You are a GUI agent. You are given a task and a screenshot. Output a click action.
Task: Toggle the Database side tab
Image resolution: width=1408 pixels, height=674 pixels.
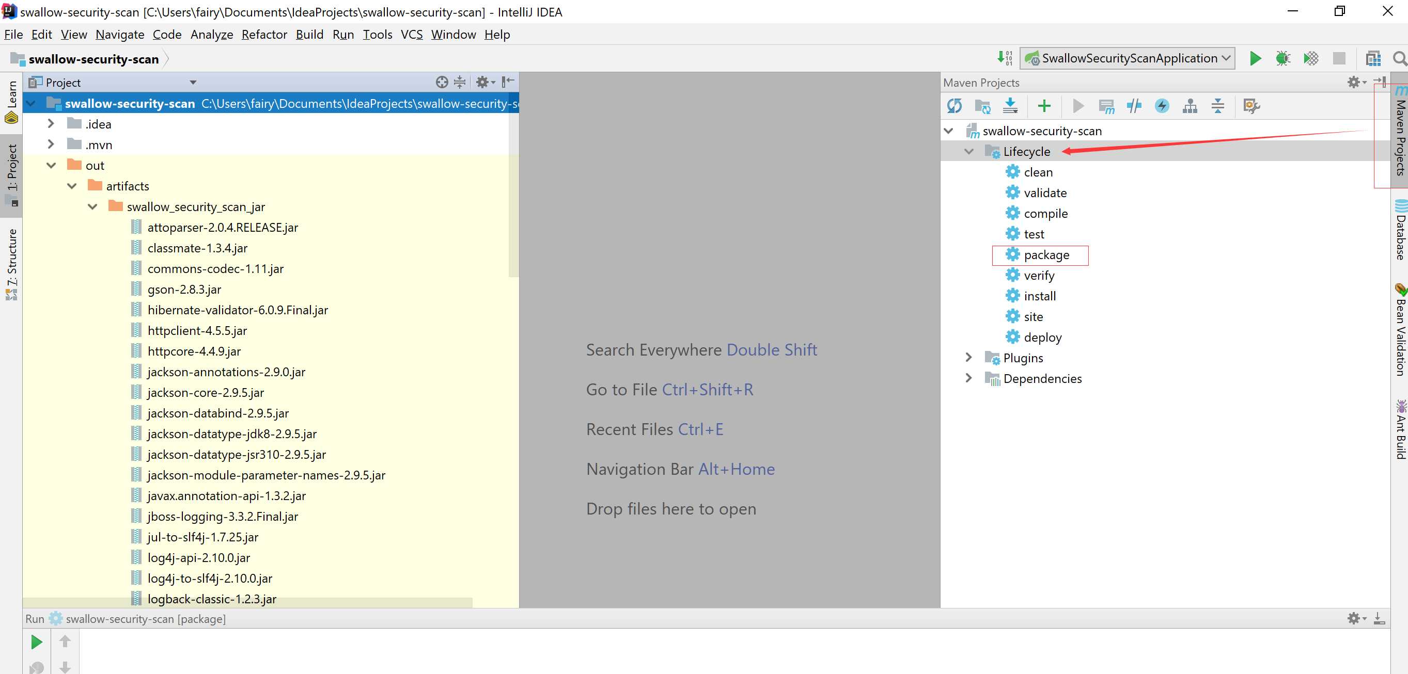click(x=1400, y=230)
